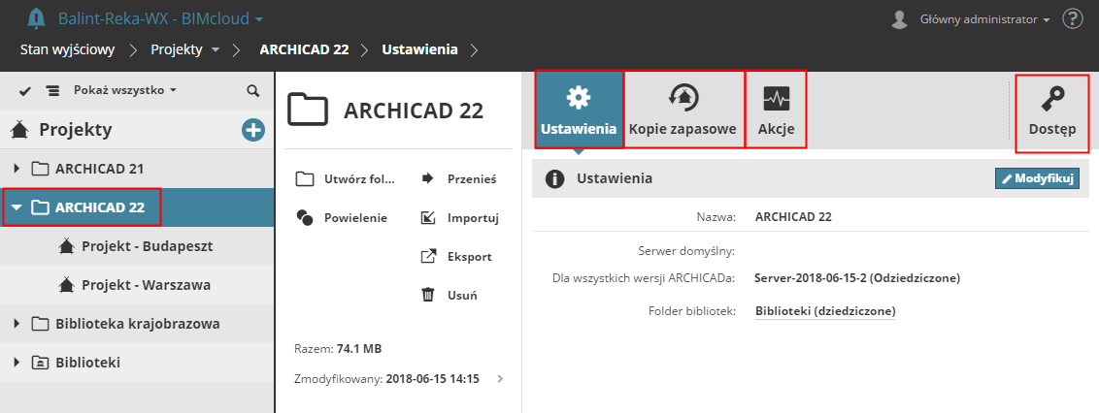The image size is (1099, 413).
Task: Select the Biblioteki library folder
Action: pyautogui.click(x=137, y=363)
